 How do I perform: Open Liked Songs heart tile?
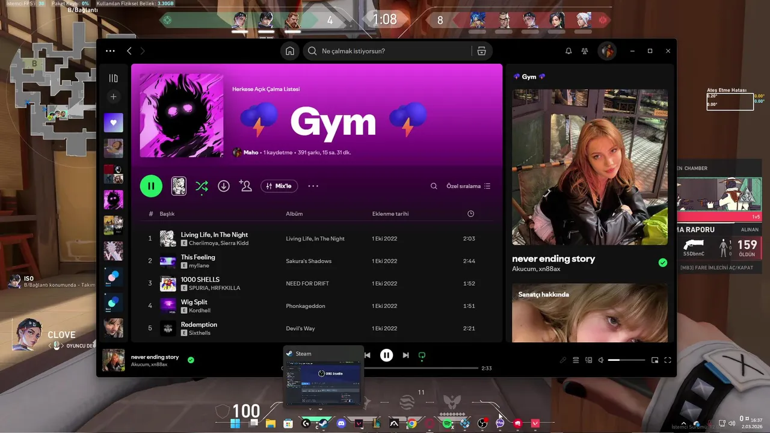(113, 123)
